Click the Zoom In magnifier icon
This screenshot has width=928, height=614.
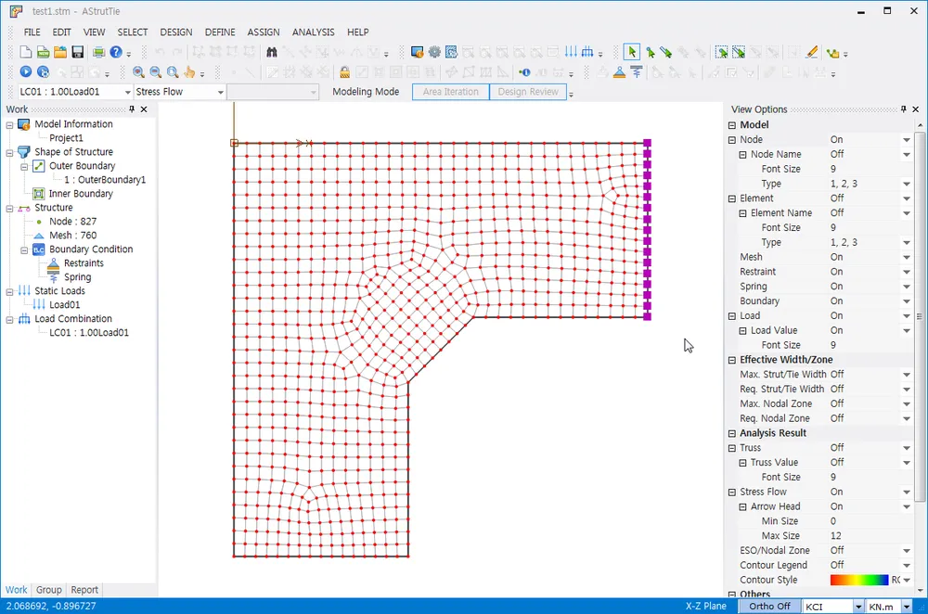138,71
